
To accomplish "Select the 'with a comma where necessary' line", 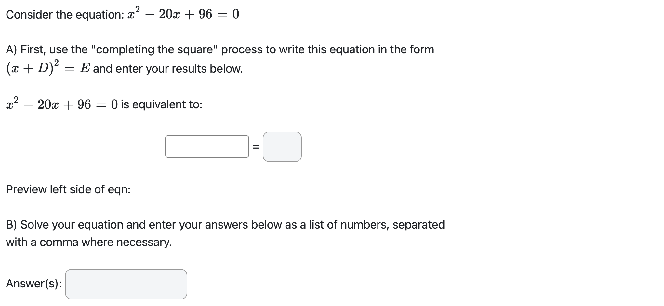I will coord(88,242).
